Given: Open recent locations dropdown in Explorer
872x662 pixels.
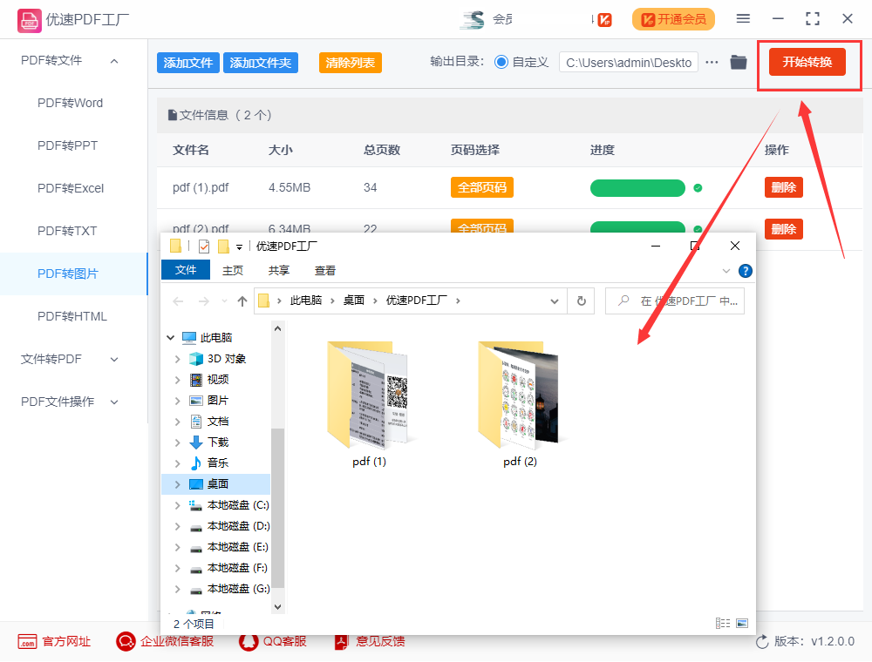Looking at the screenshot, I should [x=224, y=301].
